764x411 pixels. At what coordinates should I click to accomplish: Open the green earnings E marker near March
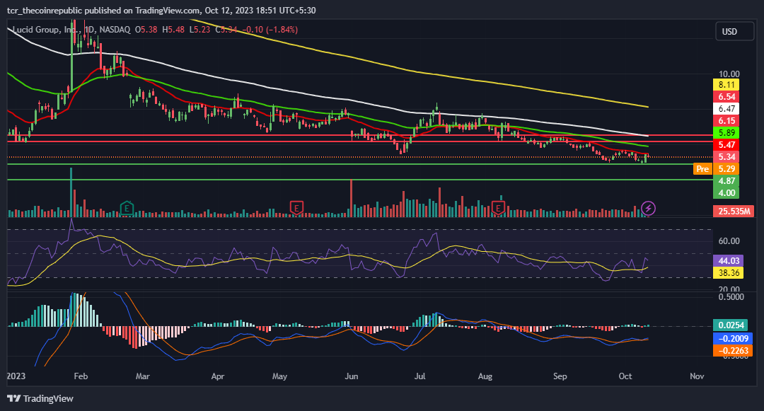pyautogui.click(x=127, y=209)
